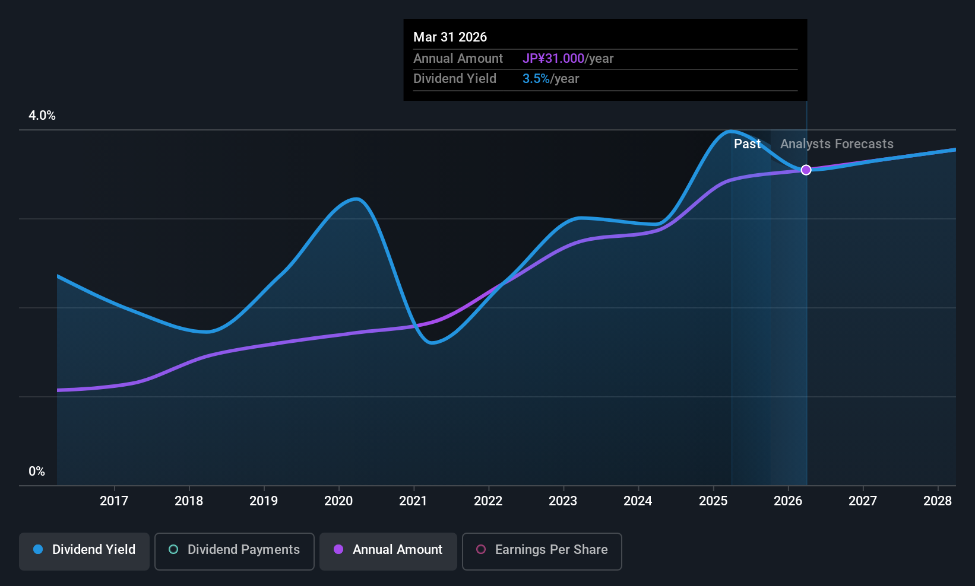This screenshot has height=586, width=975.
Task: Click the 2020 x-axis year label
Action: pyautogui.click(x=338, y=501)
